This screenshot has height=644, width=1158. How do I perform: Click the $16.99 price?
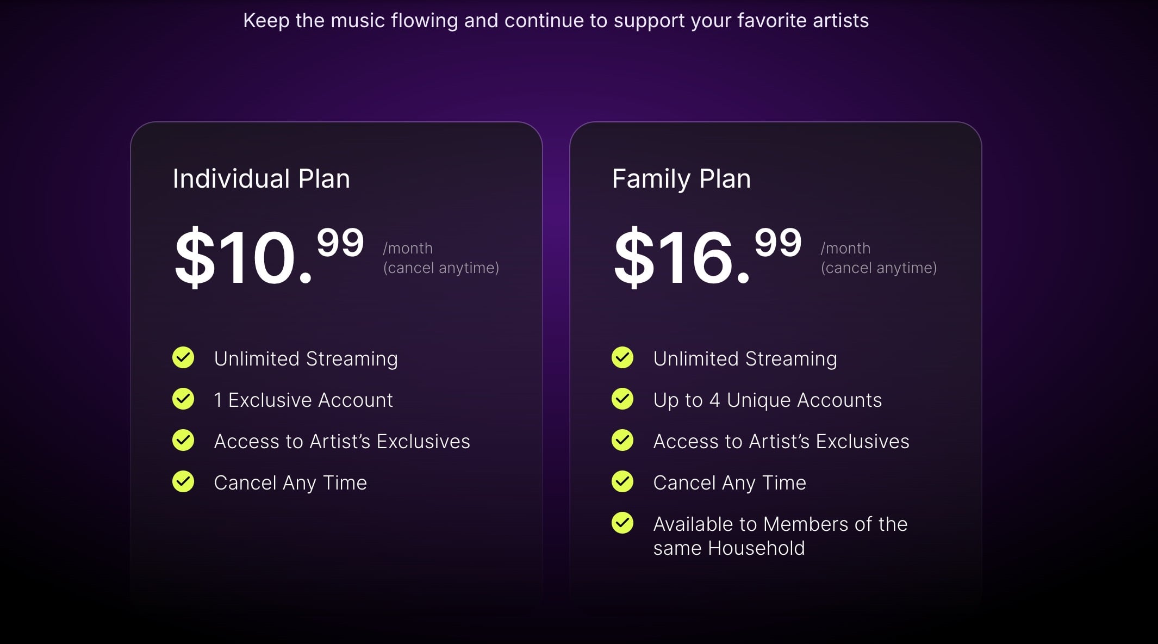[707, 257]
